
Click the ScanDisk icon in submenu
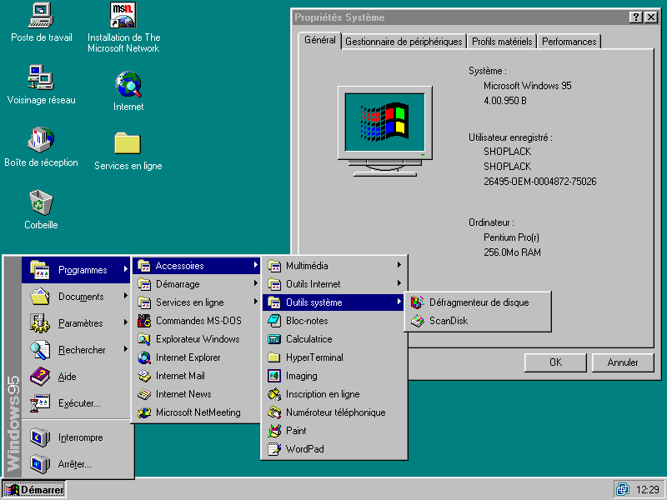pos(418,321)
